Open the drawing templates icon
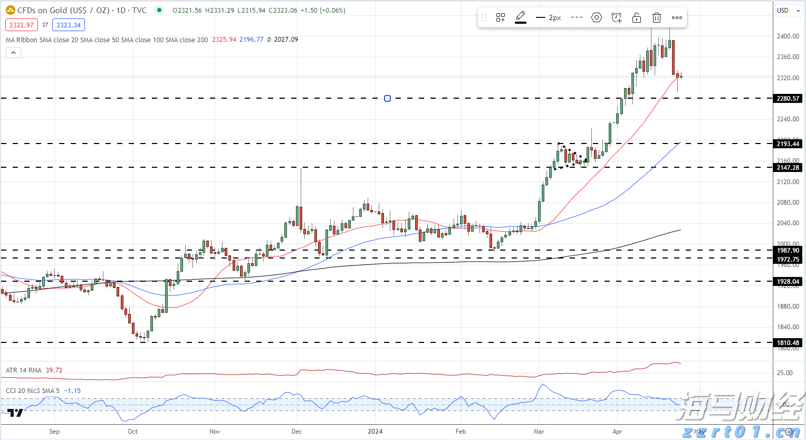Viewport: 806px width, 440px height. (501, 17)
